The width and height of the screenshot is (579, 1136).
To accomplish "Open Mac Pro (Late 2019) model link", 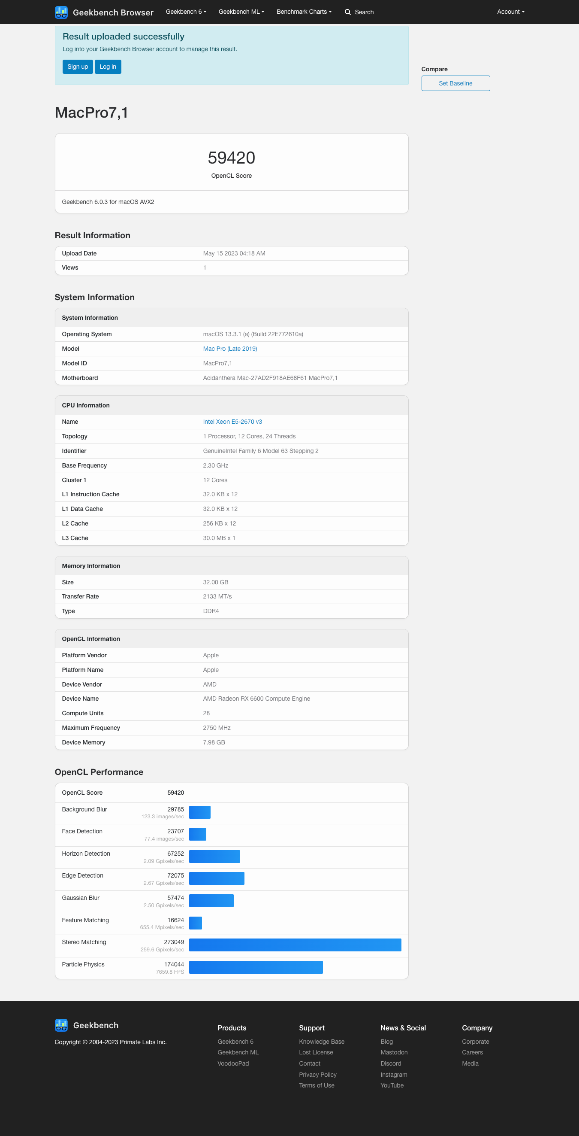I will (x=230, y=349).
